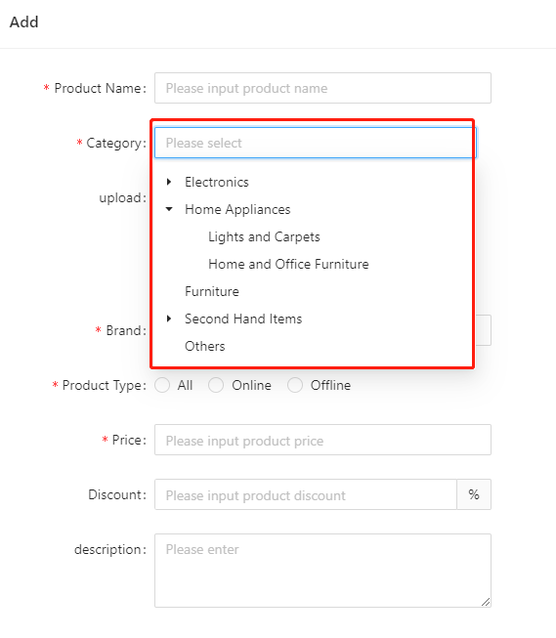Select the Online product type radio
This screenshot has height=638, width=556.
pos(216,385)
